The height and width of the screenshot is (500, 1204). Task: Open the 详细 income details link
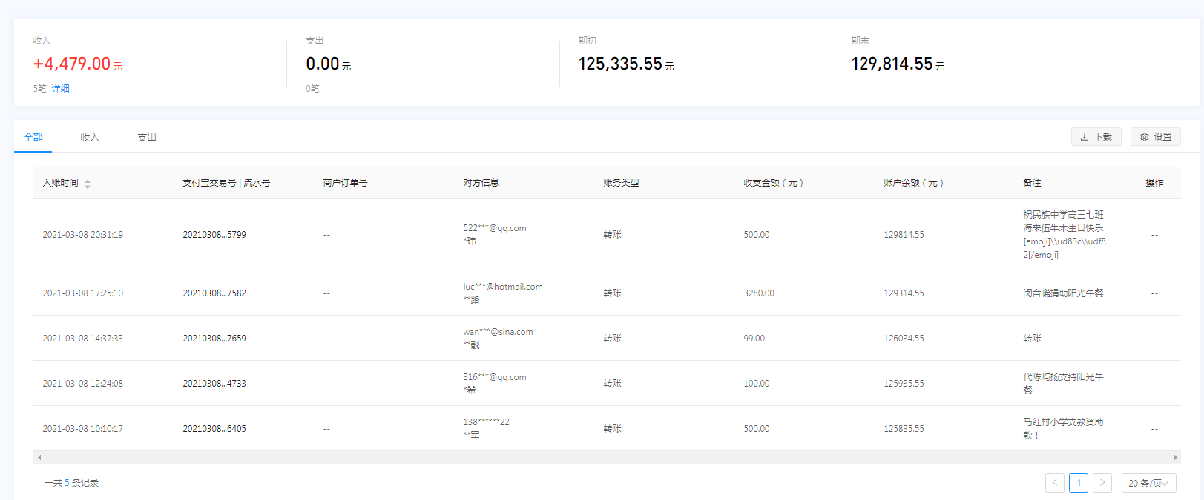click(61, 88)
